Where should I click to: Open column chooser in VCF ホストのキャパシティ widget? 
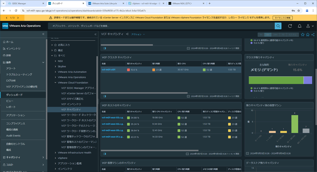(x=105, y=154)
